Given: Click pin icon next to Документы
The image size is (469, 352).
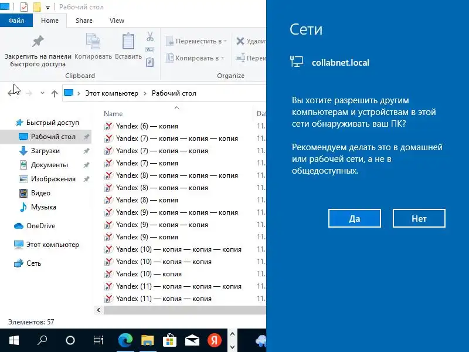Looking at the screenshot, I should point(86,165).
